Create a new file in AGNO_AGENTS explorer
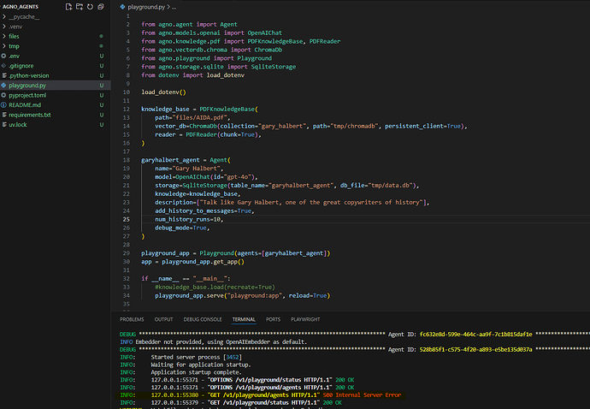The width and height of the screenshot is (590, 409). (x=68, y=7)
